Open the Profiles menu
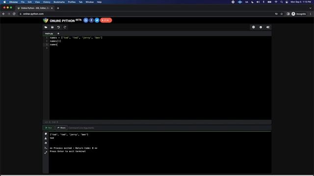The image size is (314, 176). (72, 2)
